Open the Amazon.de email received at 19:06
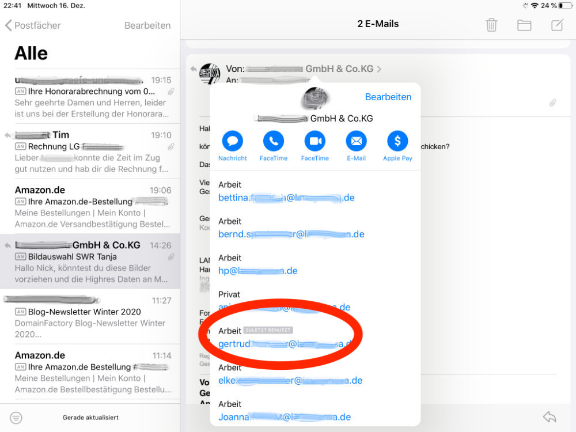576x432 pixels. (x=90, y=207)
